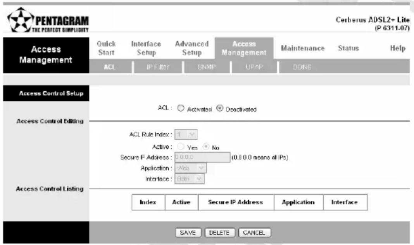
Task: Open the Help tab
Action: click(x=398, y=48)
